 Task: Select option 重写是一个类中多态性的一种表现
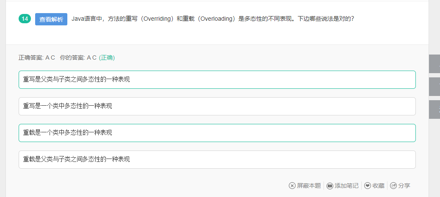(217, 106)
